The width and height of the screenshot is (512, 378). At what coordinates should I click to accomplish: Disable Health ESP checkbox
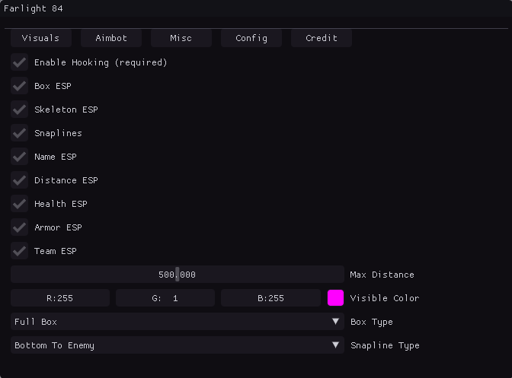pos(20,204)
